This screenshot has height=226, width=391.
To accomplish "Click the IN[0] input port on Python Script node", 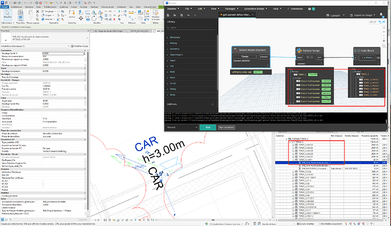I will tap(300, 58).
